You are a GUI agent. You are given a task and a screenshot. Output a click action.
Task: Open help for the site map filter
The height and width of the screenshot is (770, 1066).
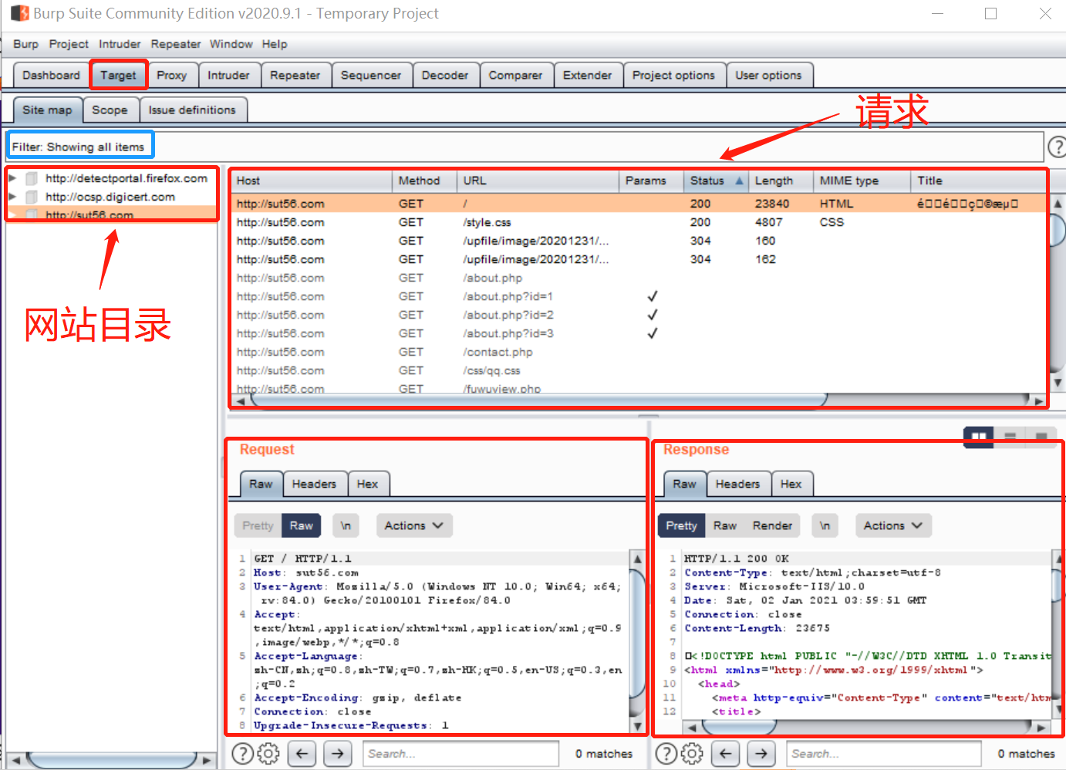1056,146
